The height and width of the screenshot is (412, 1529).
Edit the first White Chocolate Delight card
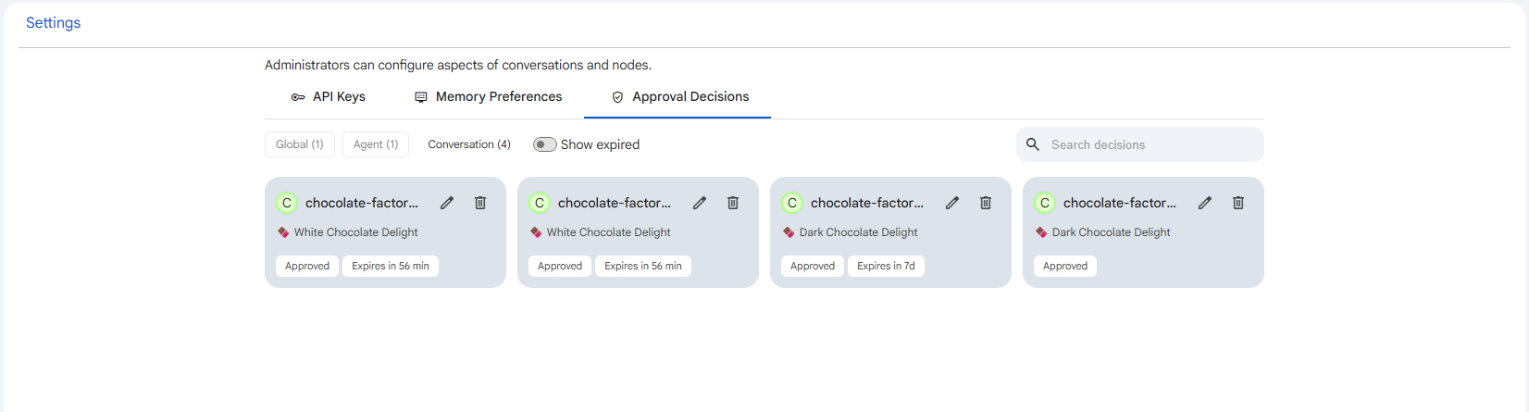click(x=447, y=203)
